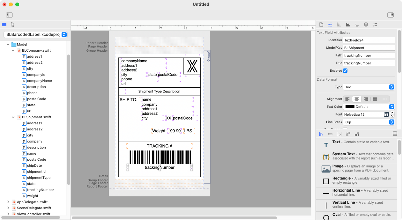Select the text-field controls library tab
The image size is (402, 220).
tap(330, 134)
